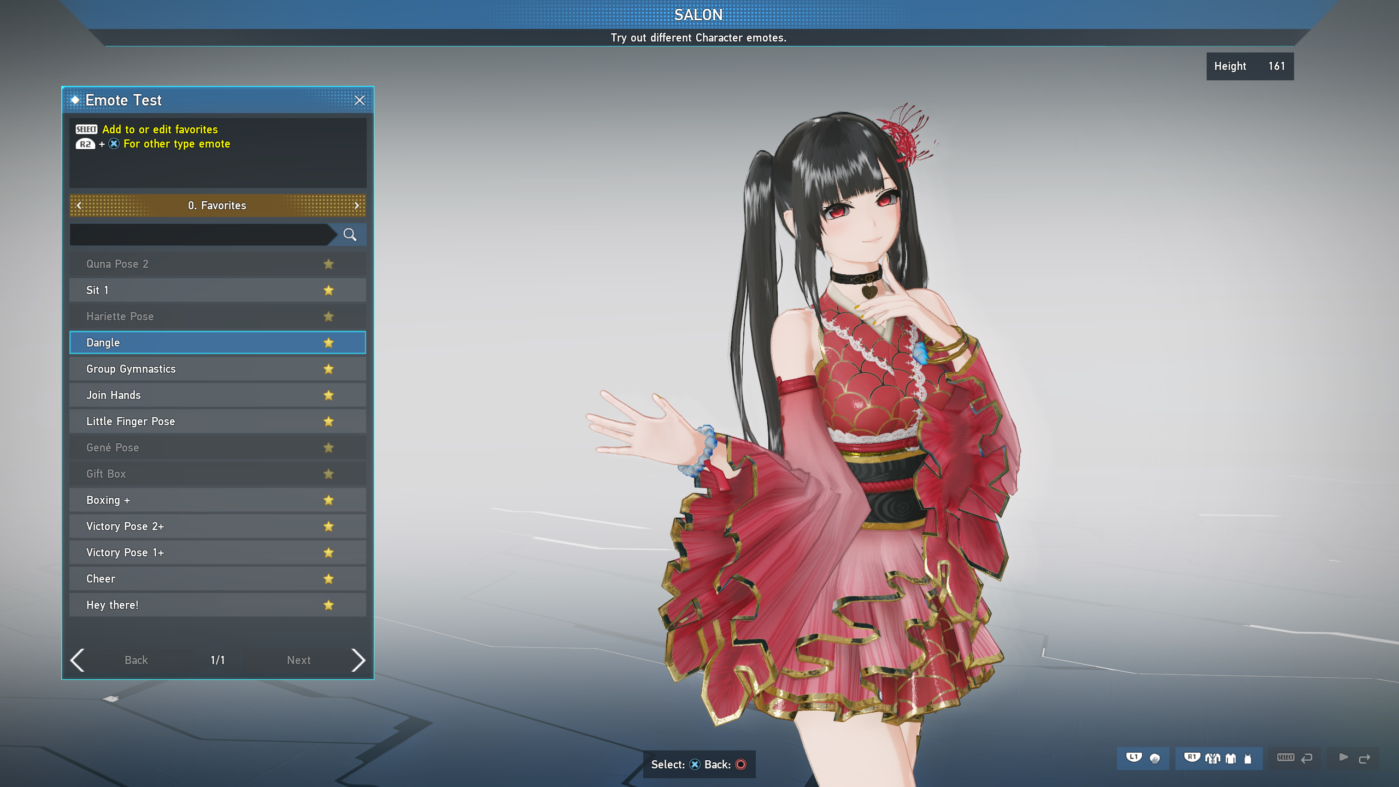Viewport: 1399px width, 787px height.
Task: Click the SELECT icon for edit favorites
Action: click(x=86, y=130)
